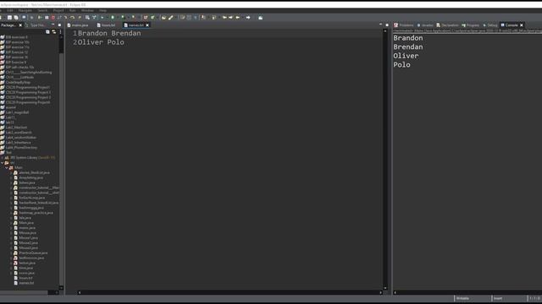
Task: Toggle Link with Editor in Package Explorer
Action: (x=54, y=32)
